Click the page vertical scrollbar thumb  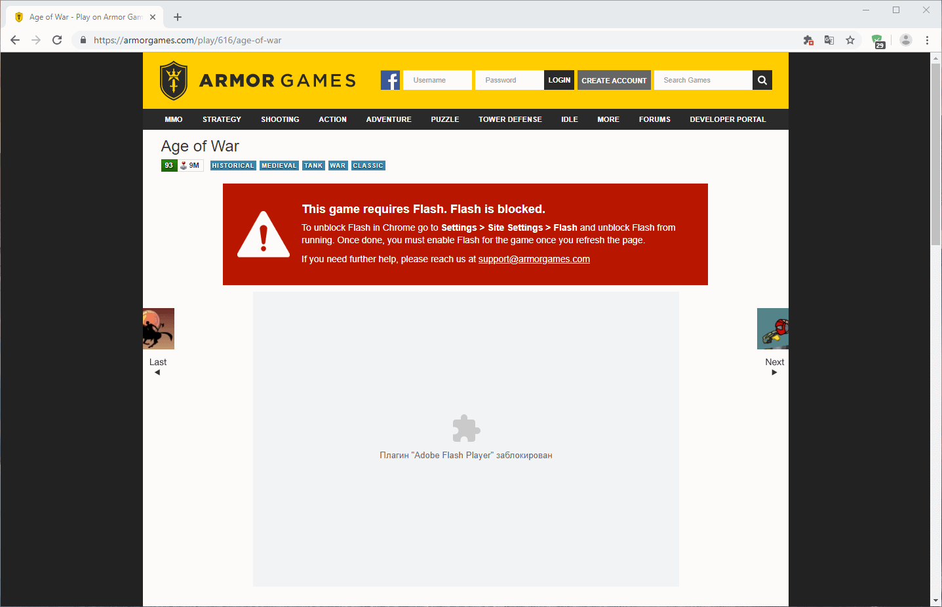(x=936, y=154)
